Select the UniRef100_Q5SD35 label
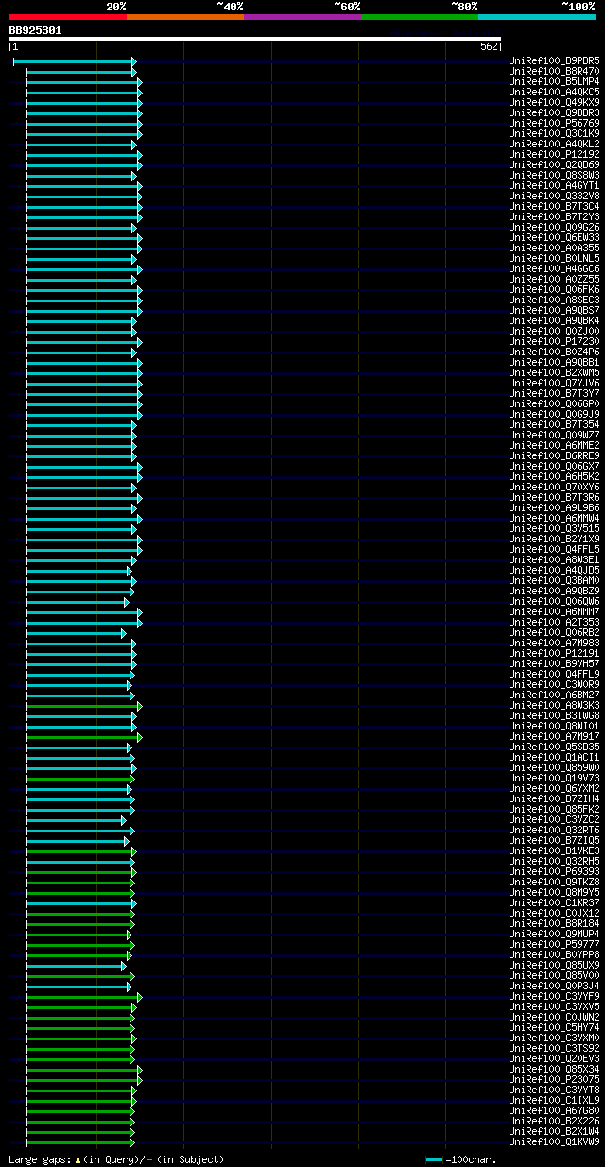This screenshot has height=1167, width=605. 554,747
